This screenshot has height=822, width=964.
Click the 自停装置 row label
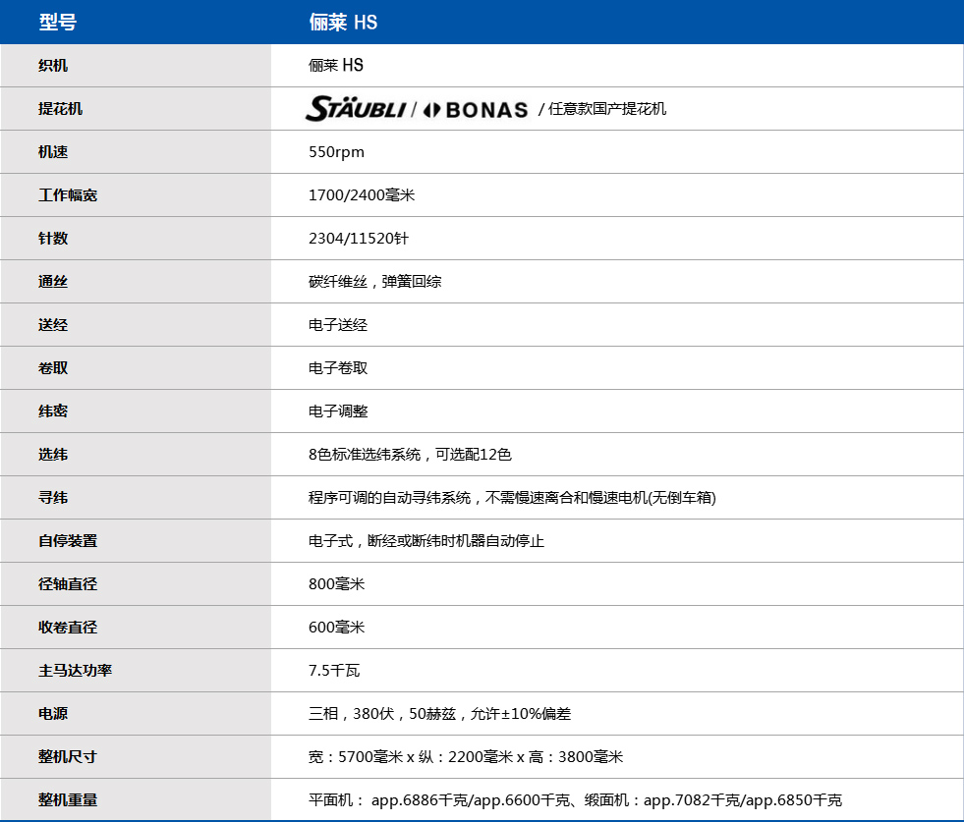(x=68, y=541)
